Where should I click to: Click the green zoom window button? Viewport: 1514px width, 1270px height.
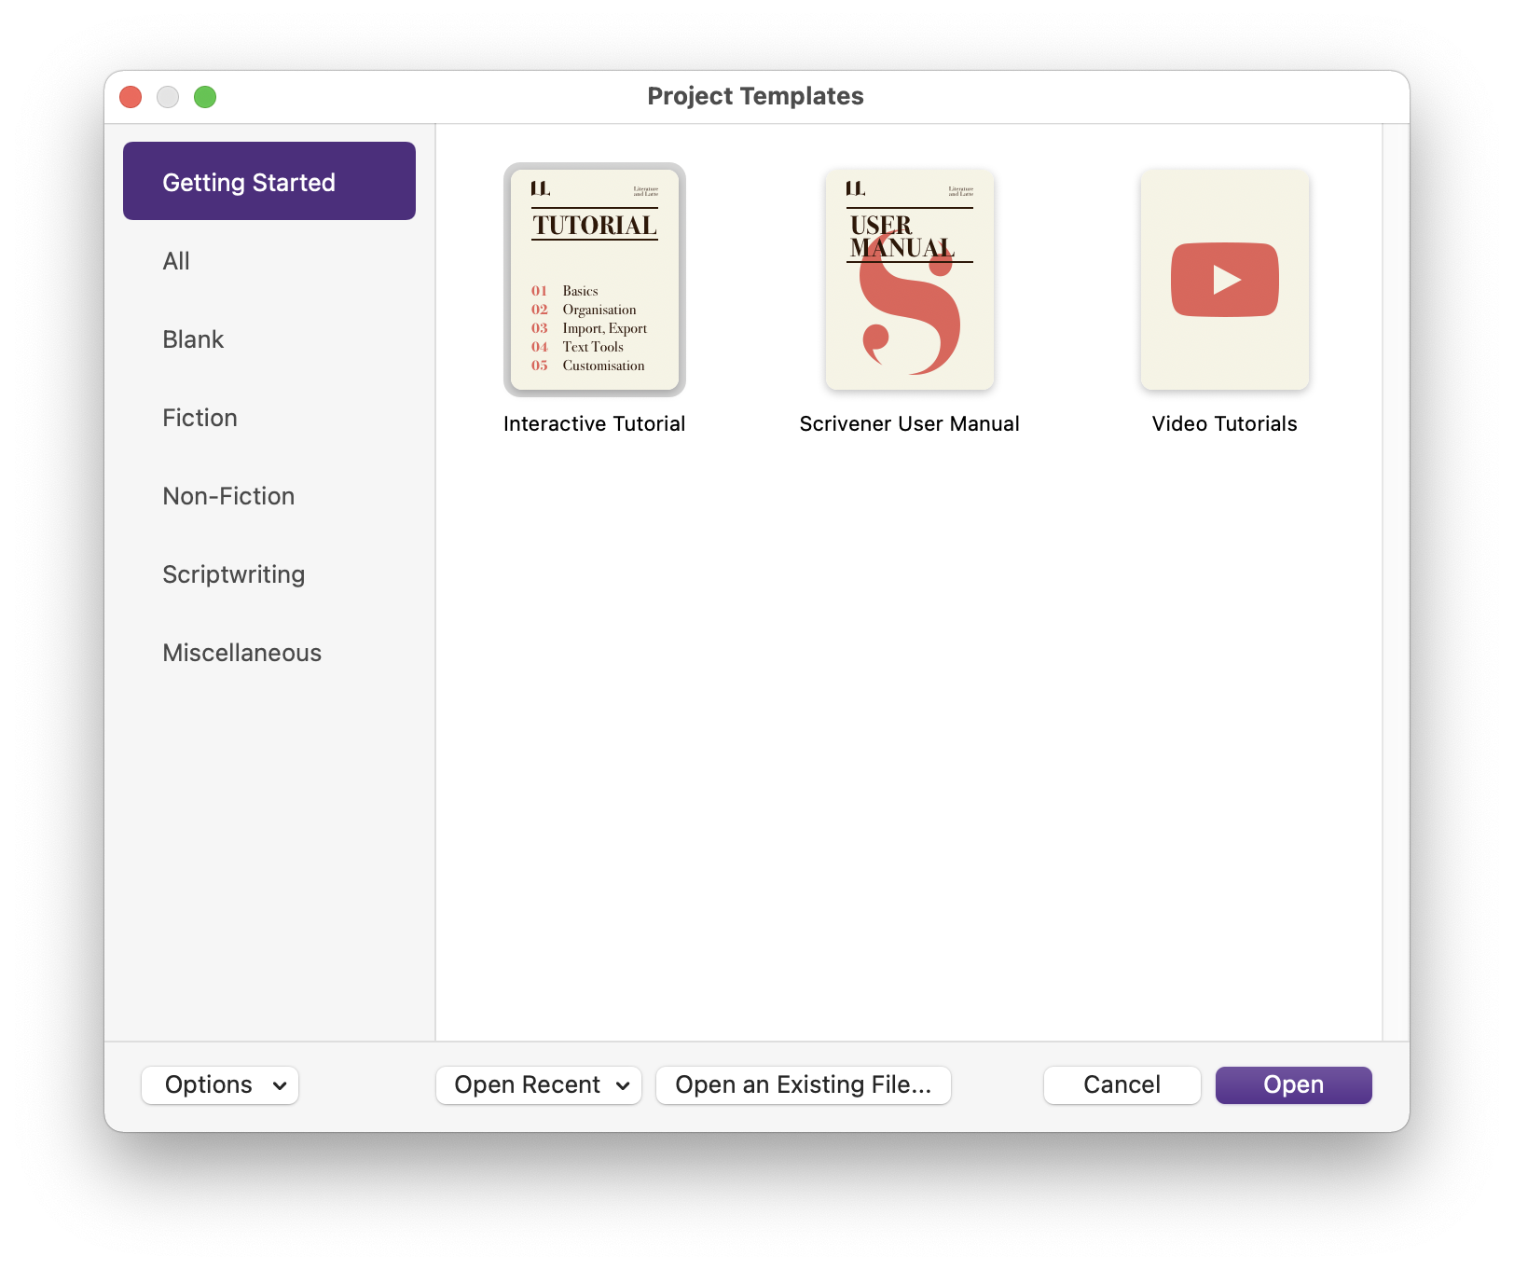click(205, 97)
